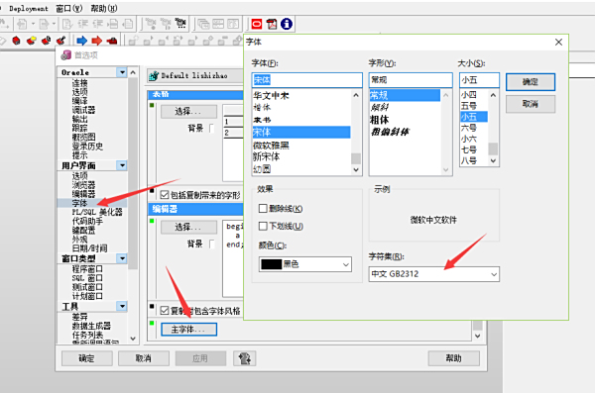Choose 新宋体 in font list
Screen dimensions: 595x393
pyautogui.click(x=267, y=156)
